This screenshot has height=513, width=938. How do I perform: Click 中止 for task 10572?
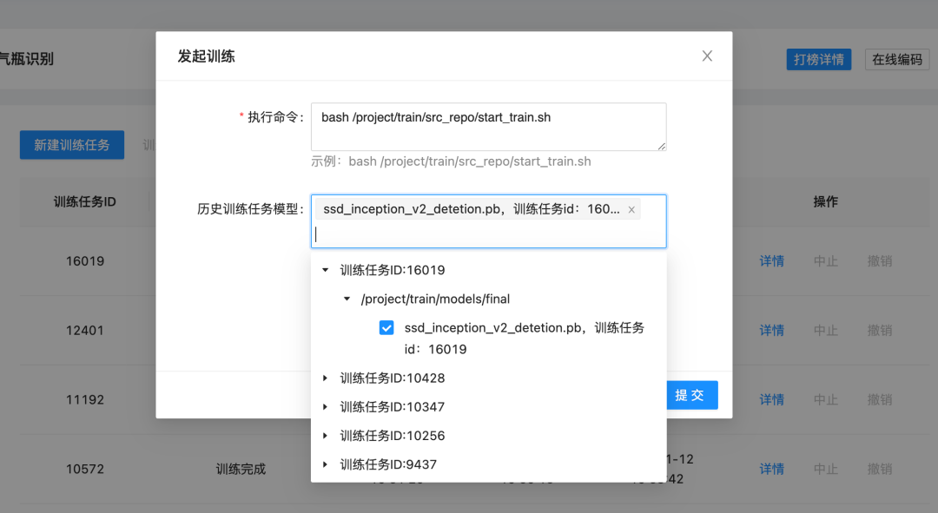click(x=826, y=469)
